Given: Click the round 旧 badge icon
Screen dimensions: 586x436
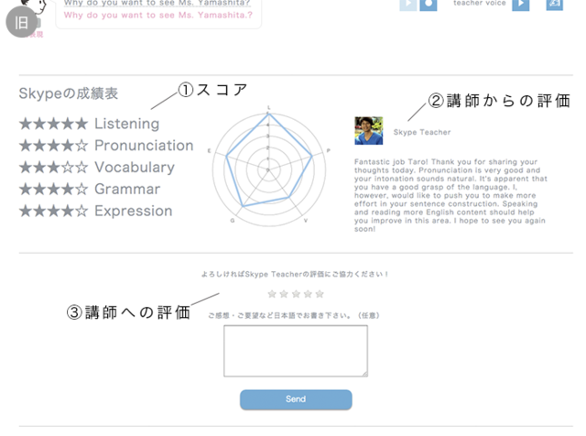Looking at the screenshot, I should pos(22,20).
